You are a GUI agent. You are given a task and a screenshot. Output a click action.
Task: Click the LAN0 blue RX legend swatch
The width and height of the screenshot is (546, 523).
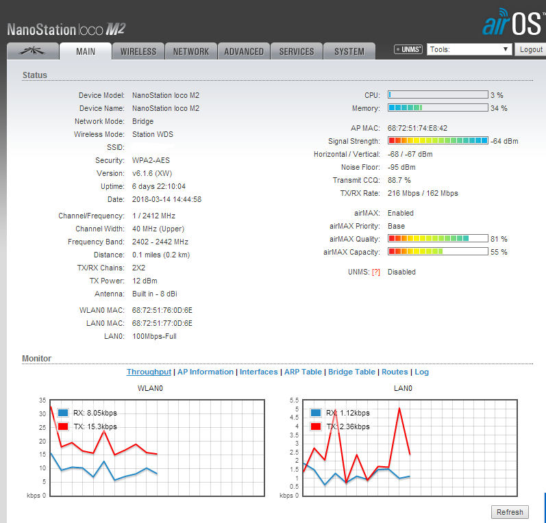coord(316,413)
